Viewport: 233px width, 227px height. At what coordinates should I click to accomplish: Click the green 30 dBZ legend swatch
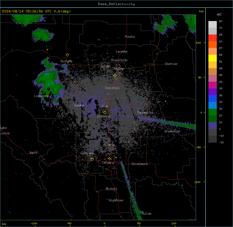tap(212, 112)
